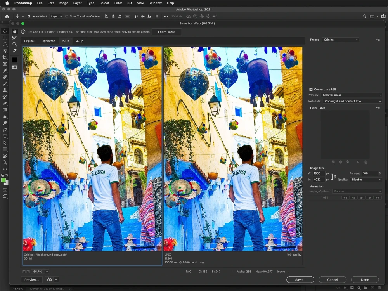Select the Rectangle shape tool

coord(5,149)
